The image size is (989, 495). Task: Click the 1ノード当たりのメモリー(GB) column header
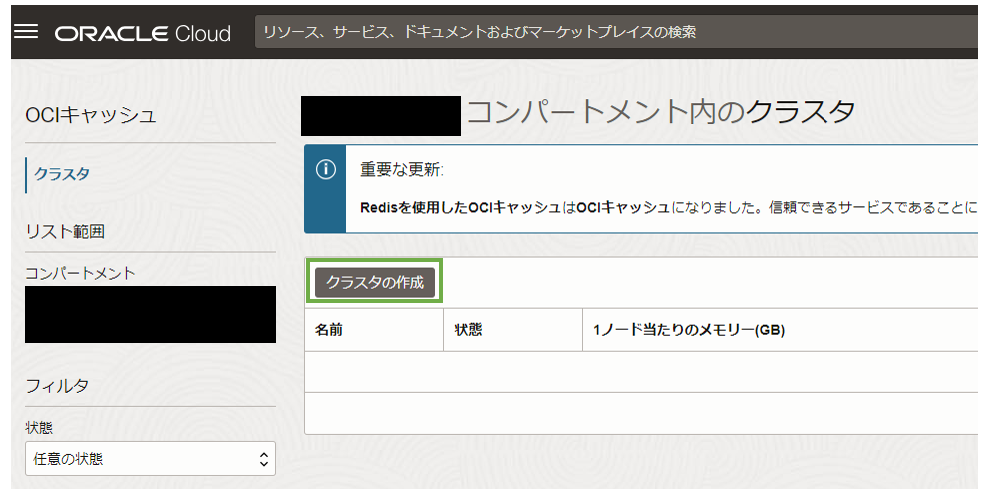[x=688, y=330]
